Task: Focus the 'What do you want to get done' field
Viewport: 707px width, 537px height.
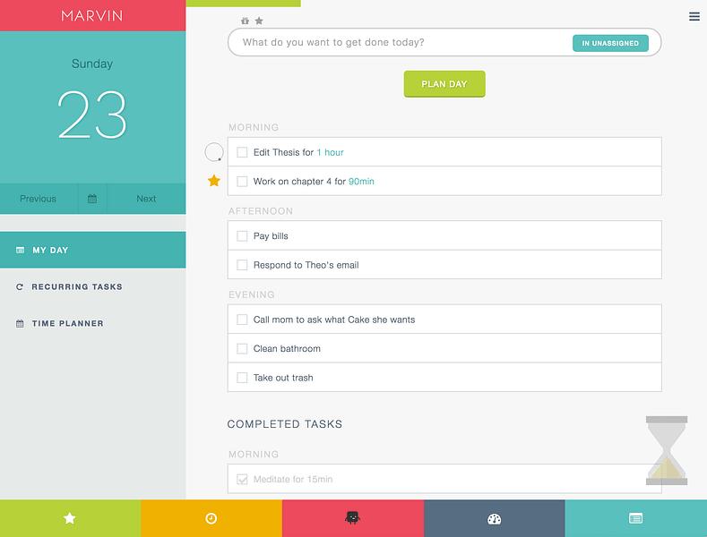Action: (x=401, y=42)
